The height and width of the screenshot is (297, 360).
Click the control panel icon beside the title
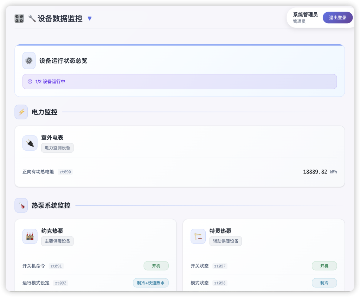[19, 19]
